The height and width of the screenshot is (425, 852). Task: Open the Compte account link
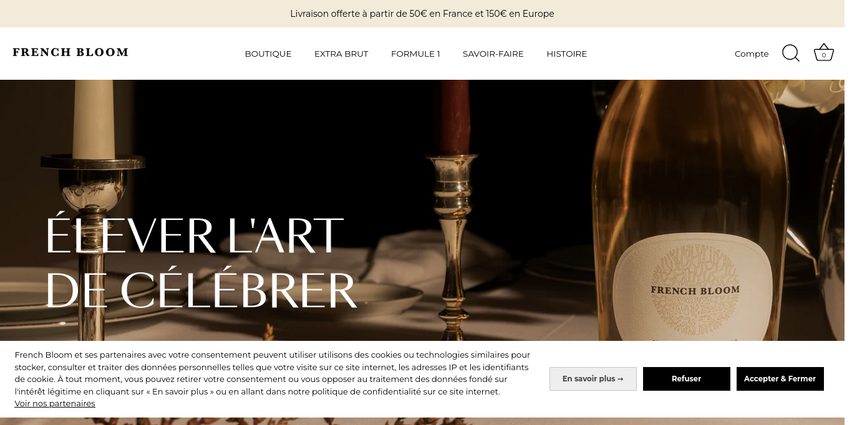click(752, 54)
